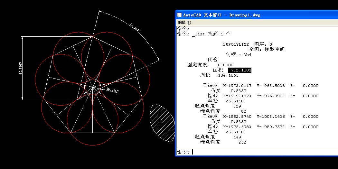Open the 编辑(E) menu
This screenshot has height=169, width=338.
(x=184, y=23)
